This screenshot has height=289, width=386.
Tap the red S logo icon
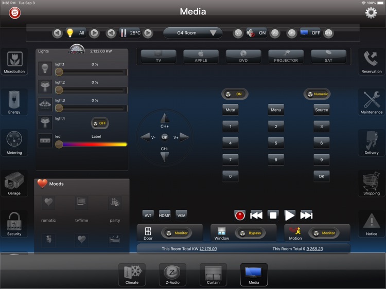pyautogui.click(x=15, y=13)
